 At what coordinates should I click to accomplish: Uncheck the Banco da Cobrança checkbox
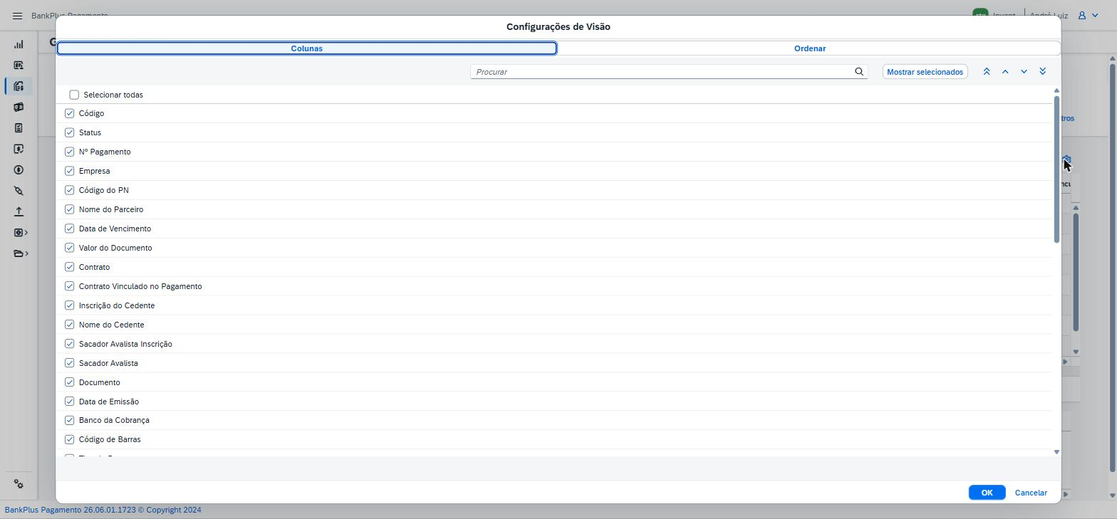tap(69, 420)
